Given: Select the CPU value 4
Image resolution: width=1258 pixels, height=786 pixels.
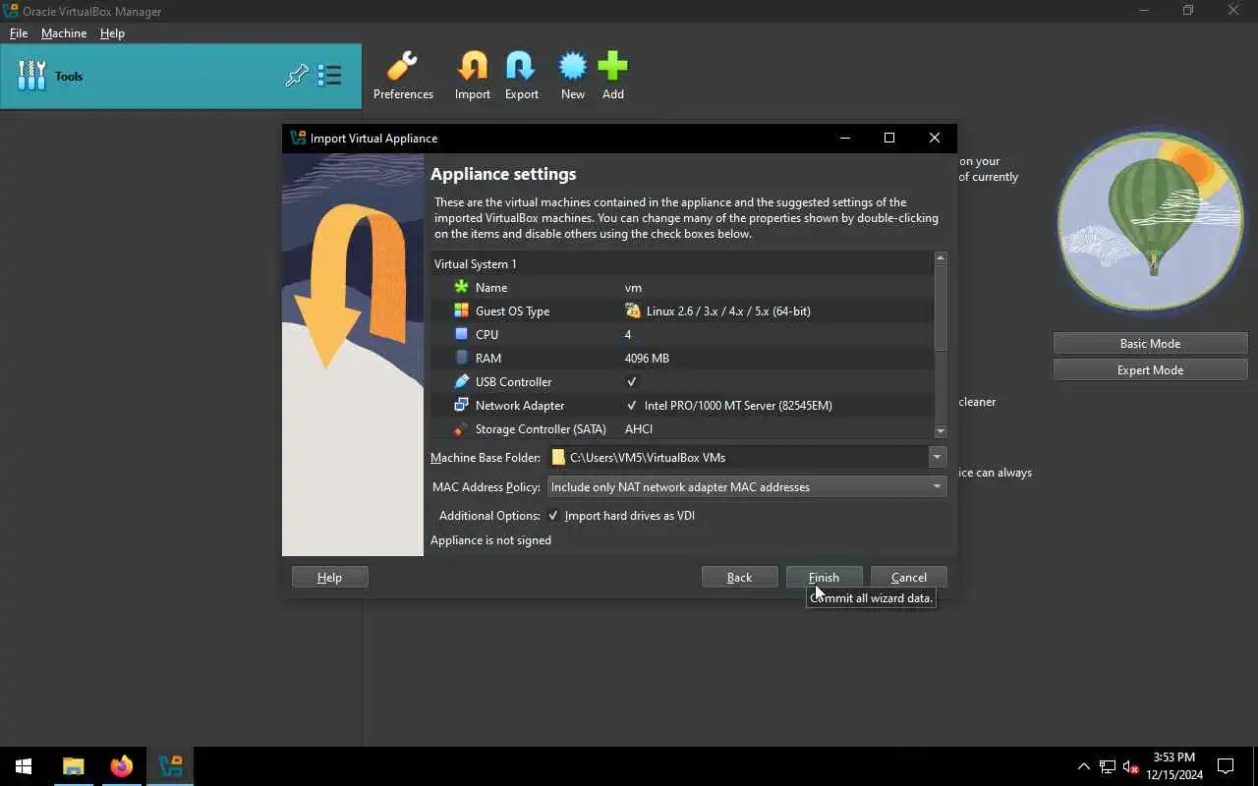Looking at the screenshot, I should coord(628,334).
